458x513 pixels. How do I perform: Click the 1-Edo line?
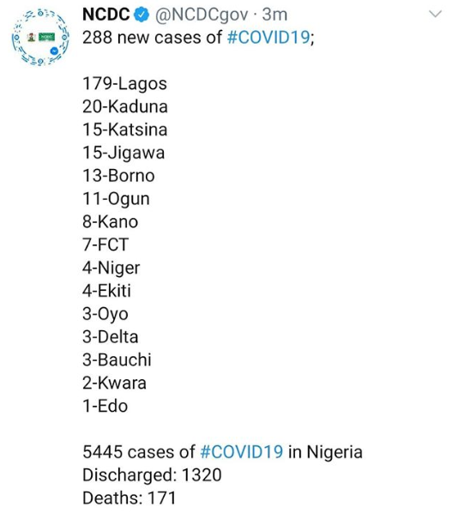point(105,406)
